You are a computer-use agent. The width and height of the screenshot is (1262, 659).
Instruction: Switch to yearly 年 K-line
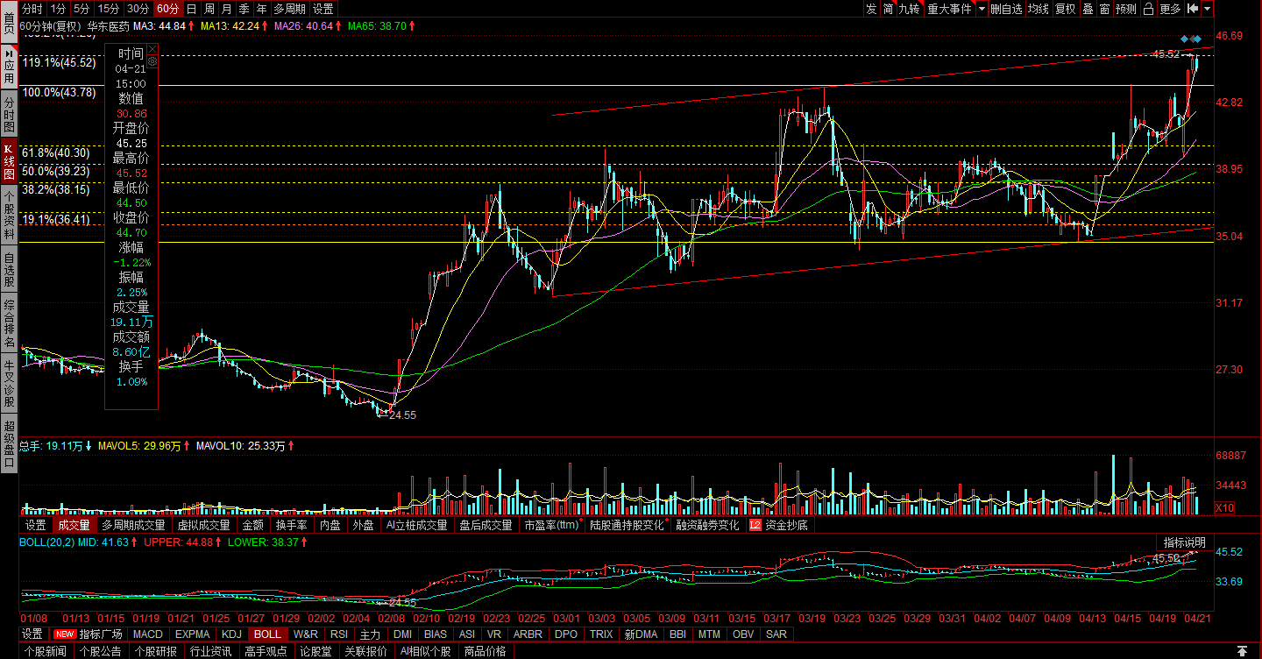261,9
